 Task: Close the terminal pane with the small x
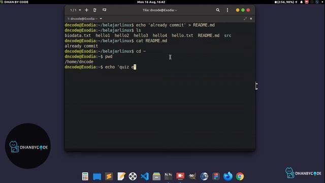coord(251,19)
